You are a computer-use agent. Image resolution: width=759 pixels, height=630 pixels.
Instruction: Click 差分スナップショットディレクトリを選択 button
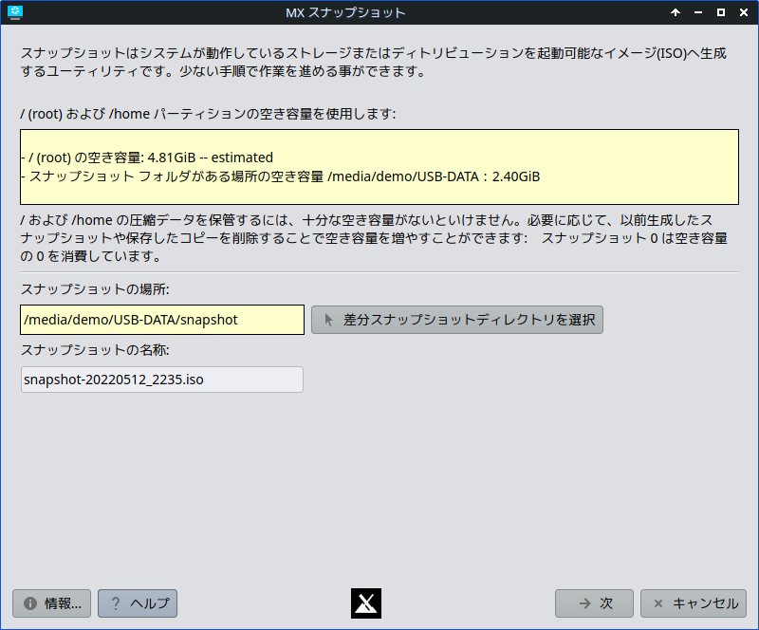click(x=457, y=320)
